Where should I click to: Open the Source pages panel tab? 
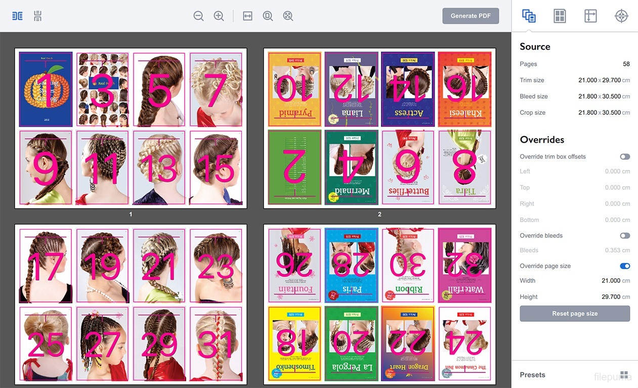pyautogui.click(x=529, y=16)
